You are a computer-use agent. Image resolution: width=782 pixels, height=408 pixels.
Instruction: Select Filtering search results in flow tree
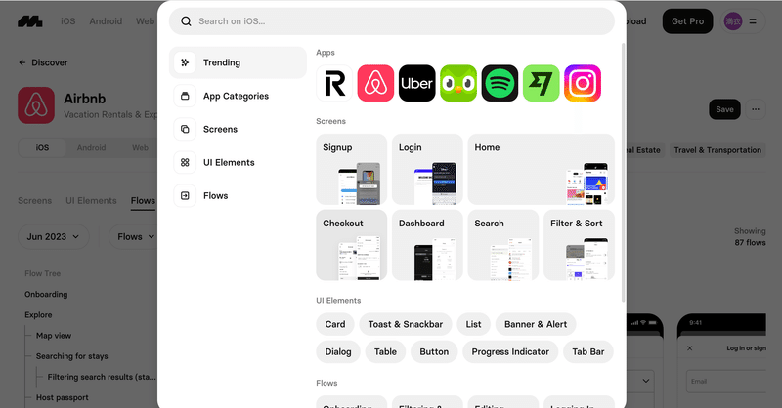click(102, 377)
